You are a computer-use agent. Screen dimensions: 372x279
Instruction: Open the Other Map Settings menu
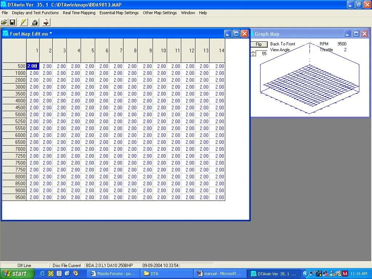pyautogui.click(x=160, y=13)
